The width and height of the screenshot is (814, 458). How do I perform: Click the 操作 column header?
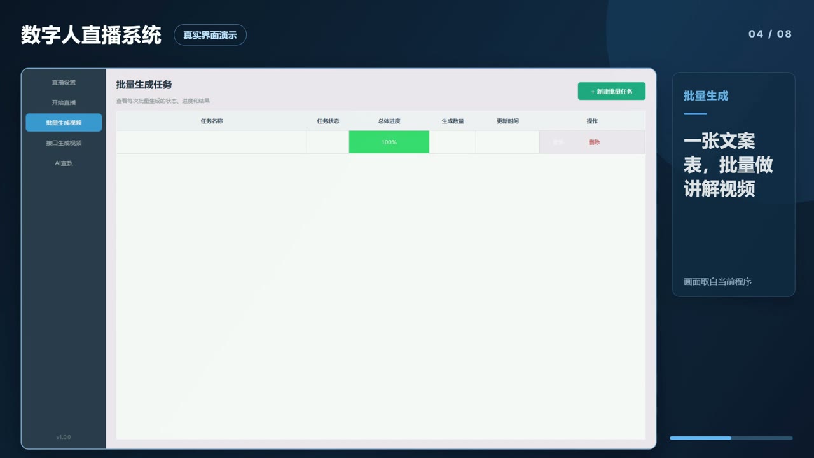click(592, 121)
